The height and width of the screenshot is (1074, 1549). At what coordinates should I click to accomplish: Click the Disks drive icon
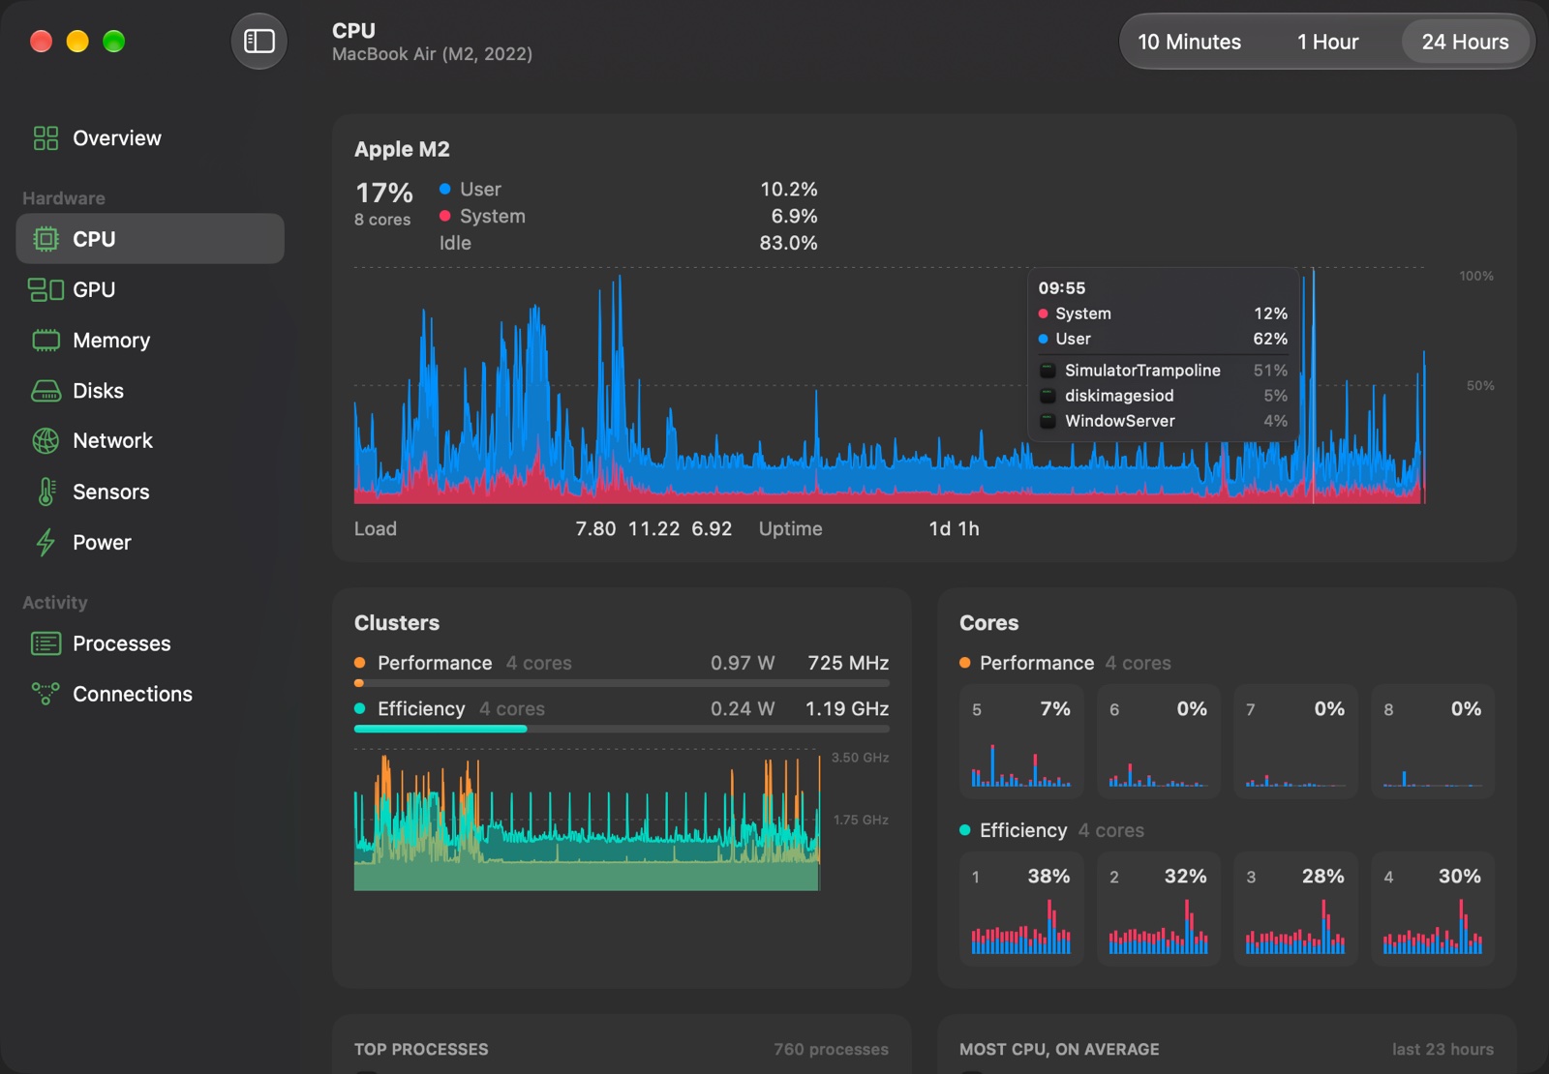pyautogui.click(x=46, y=391)
